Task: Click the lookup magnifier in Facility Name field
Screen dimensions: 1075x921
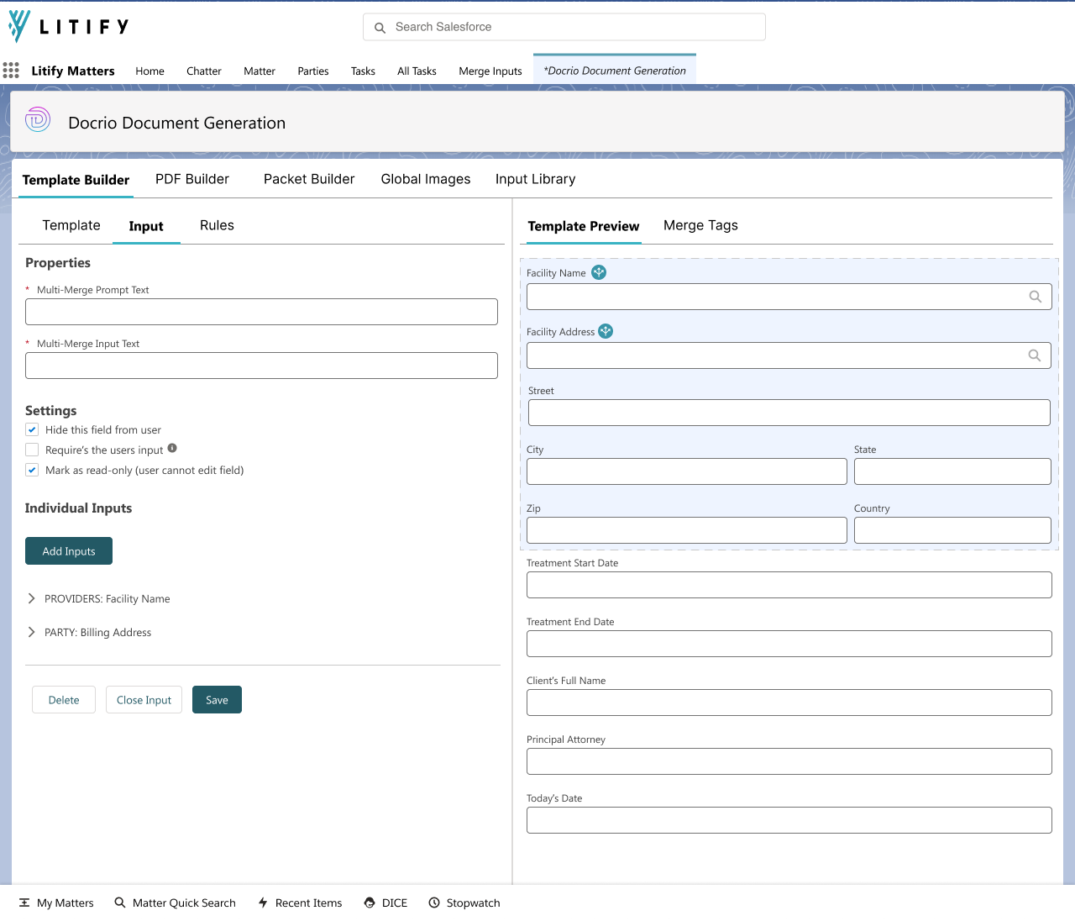Action: (1036, 297)
